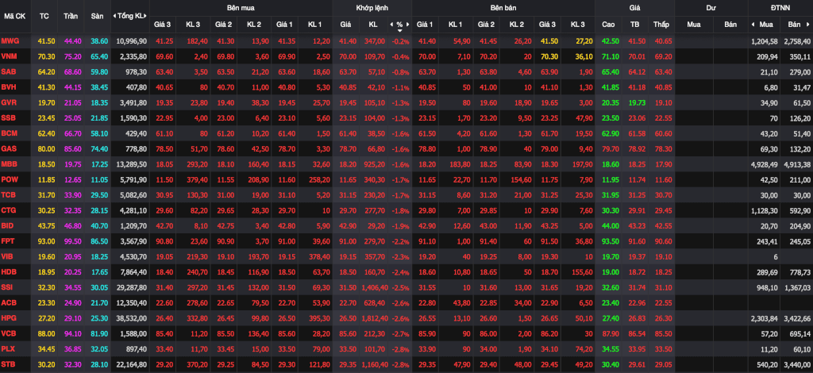This screenshot has height=373, width=813.
Task: Click the Tổng KL column header label
Action: click(131, 16)
